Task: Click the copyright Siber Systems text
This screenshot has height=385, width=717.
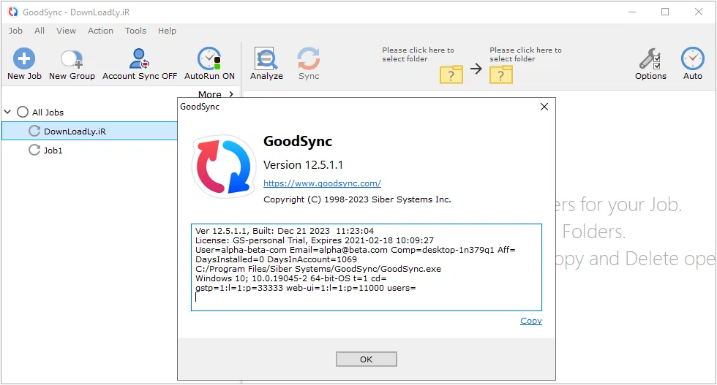Action: coord(357,199)
